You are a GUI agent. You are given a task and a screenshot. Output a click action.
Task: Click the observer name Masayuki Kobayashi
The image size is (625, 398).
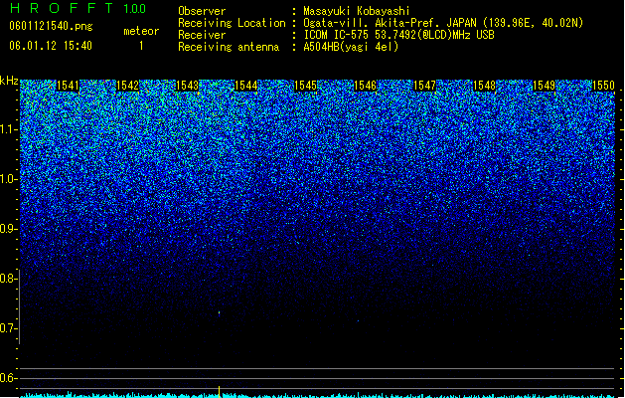click(357, 11)
